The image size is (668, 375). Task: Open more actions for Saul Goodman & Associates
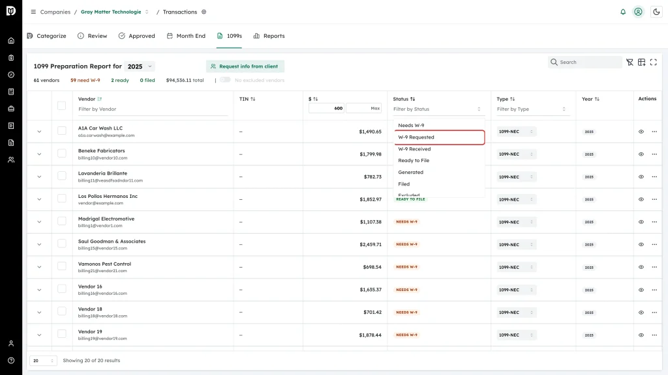[x=654, y=245]
